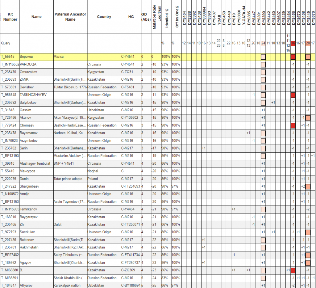Screen dimensions: 316x288
Task: Click the DYS456 marker column header
Action: click(293, 17)
